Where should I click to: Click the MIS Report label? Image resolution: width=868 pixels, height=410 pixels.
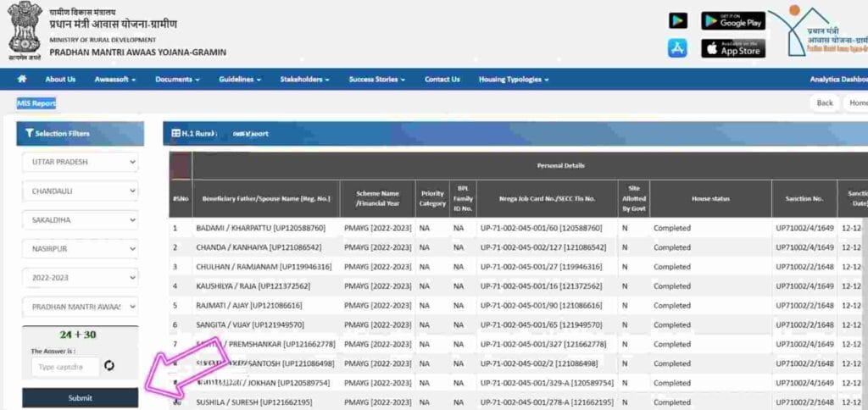(36, 103)
